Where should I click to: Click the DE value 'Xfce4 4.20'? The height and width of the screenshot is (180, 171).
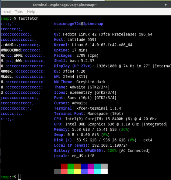tap(74, 71)
